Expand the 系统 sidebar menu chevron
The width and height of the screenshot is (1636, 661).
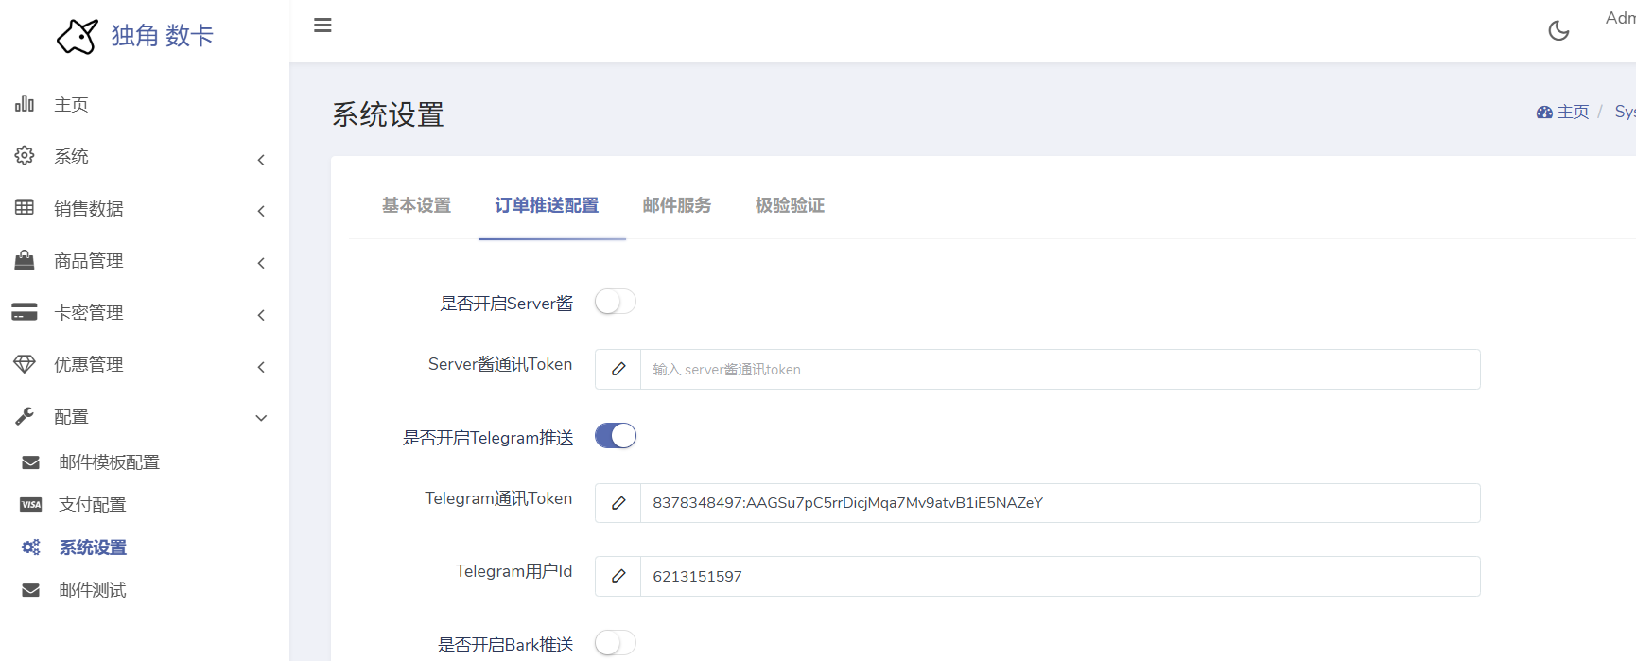[x=262, y=160]
